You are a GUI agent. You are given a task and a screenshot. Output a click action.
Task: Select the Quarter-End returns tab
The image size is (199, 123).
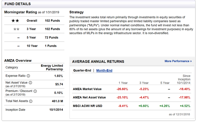[82, 70]
